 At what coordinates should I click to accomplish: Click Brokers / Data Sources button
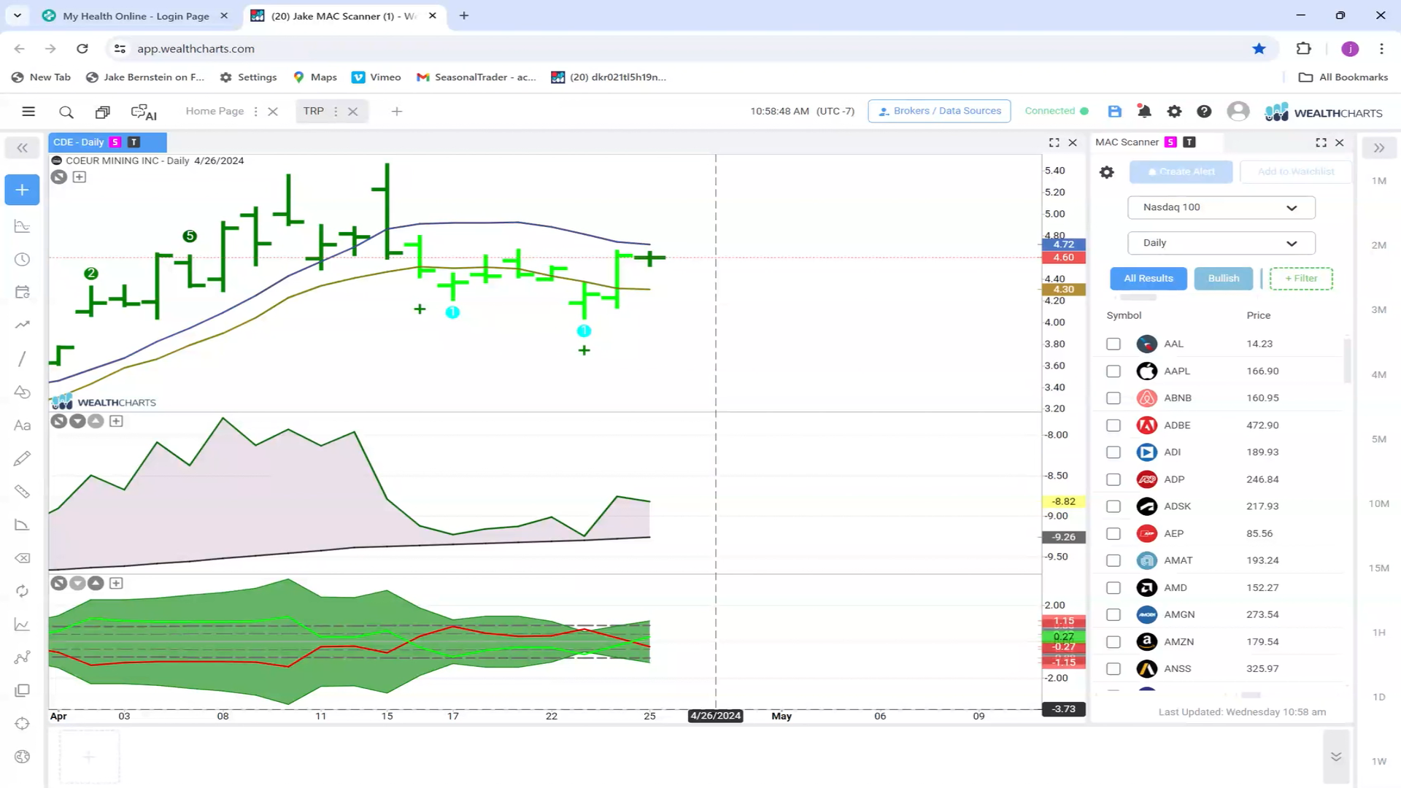pyautogui.click(x=939, y=111)
